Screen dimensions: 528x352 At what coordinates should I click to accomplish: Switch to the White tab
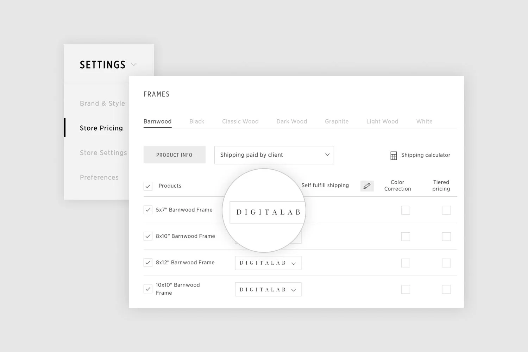(425, 121)
